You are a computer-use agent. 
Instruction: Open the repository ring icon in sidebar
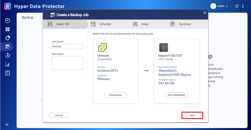[x=8, y=38]
